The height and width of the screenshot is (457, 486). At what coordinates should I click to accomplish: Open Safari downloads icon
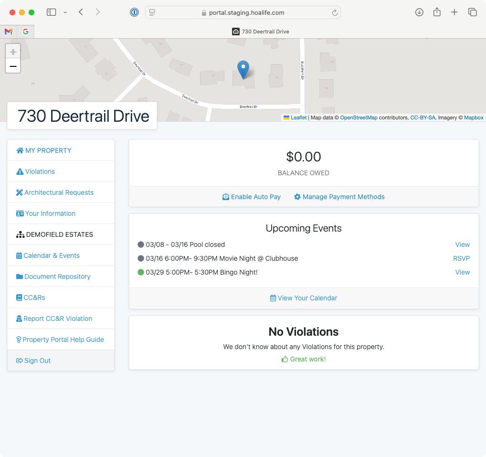tap(419, 12)
